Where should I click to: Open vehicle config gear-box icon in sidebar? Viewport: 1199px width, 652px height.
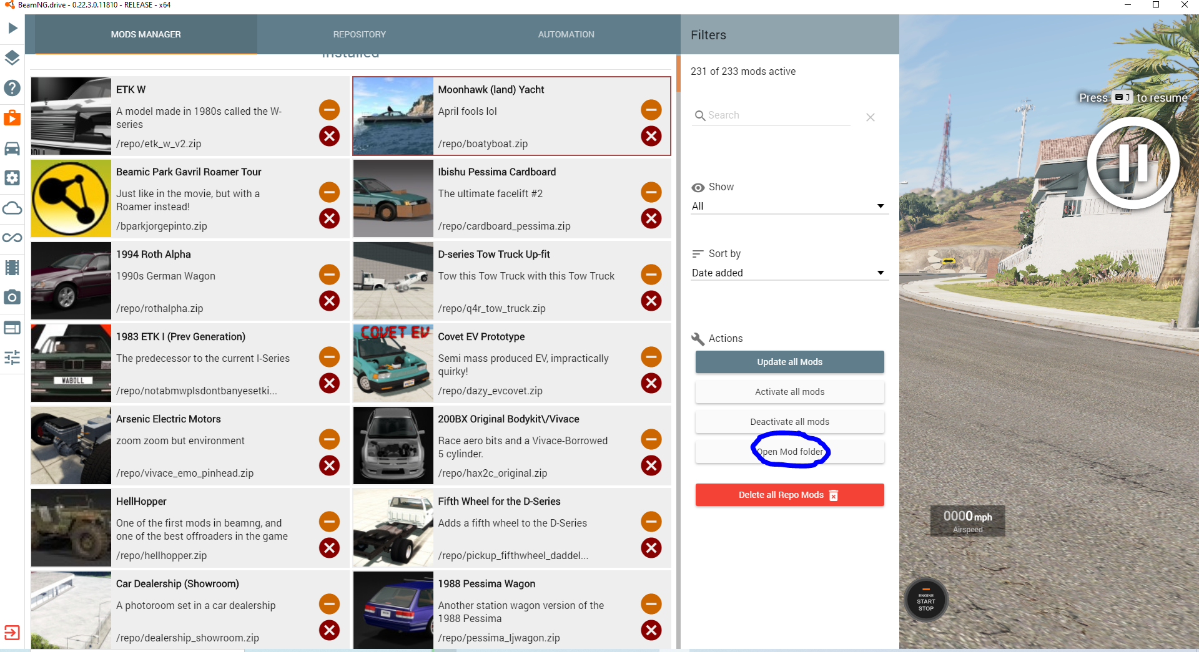click(12, 178)
